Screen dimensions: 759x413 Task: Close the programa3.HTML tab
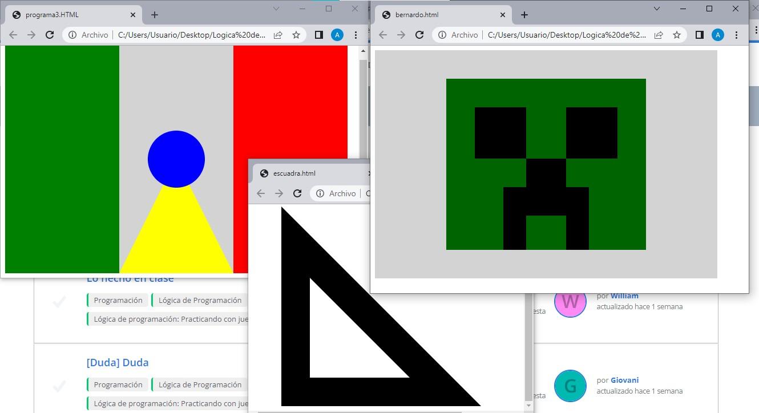(134, 15)
